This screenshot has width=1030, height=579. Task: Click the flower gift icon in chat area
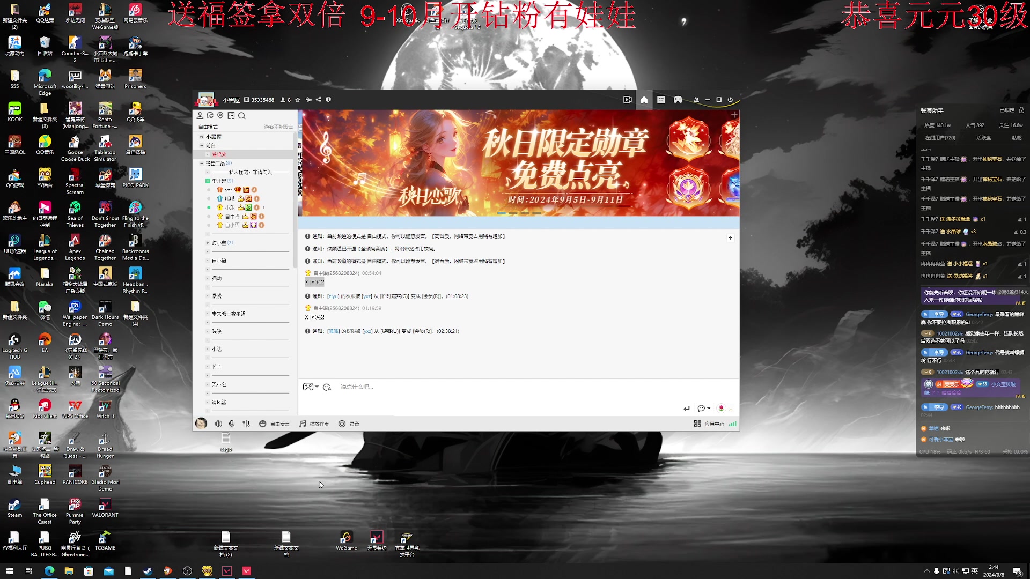click(721, 408)
